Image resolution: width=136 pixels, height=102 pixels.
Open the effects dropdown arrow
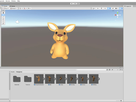pos(110,8)
